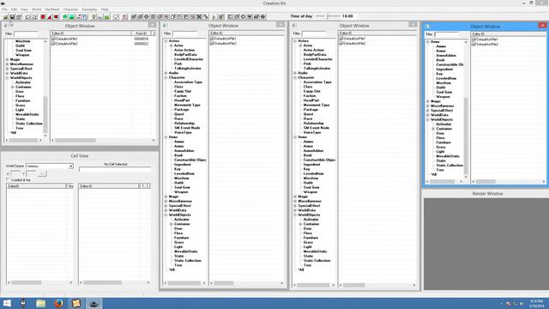
Task: Expand Magic in leftmost Object Window tree
Action: [x=8, y=59]
